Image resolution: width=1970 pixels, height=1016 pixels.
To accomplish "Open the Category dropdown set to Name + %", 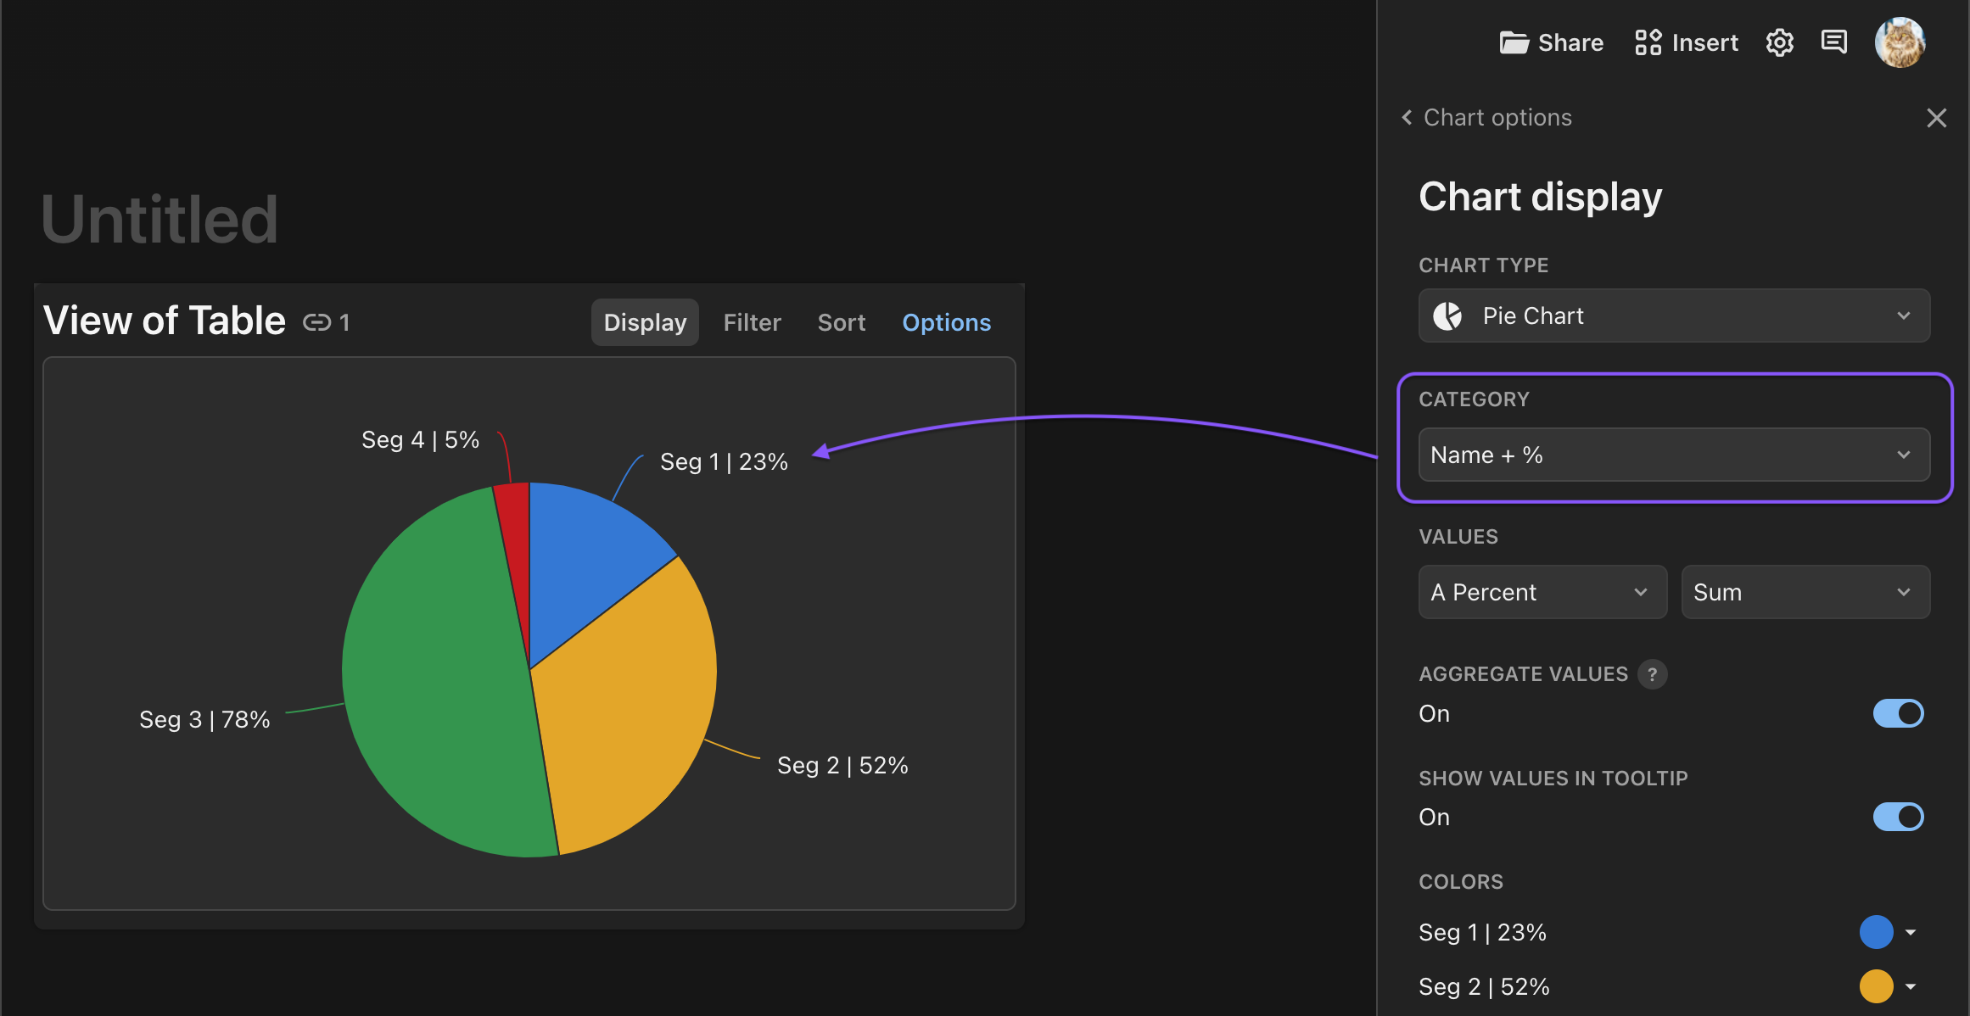I will (1673, 455).
